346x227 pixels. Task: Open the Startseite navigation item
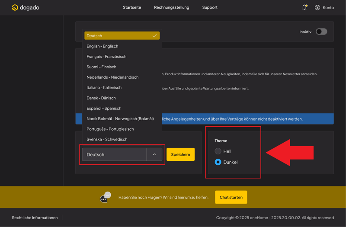(x=132, y=7)
